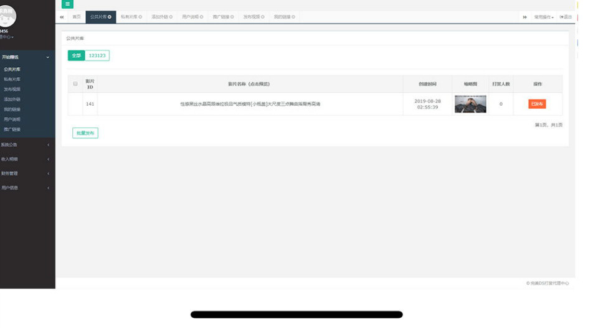
Task: Click the 批量发布 button below the table
Action: coord(85,133)
